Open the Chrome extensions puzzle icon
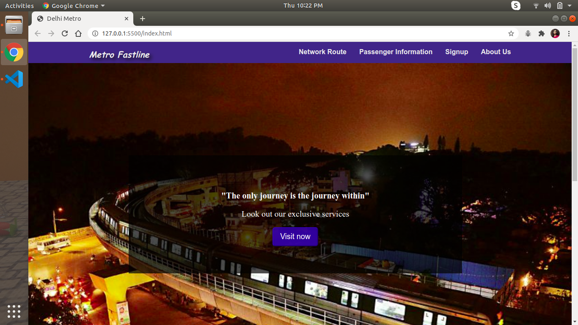The height and width of the screenshot is (325, 578). pos(542,33)
